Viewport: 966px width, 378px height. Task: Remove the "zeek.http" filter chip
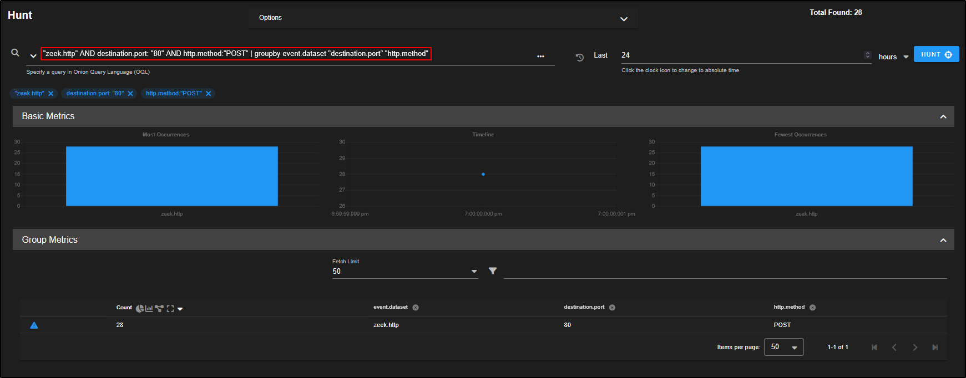click(x=51, y=94)
